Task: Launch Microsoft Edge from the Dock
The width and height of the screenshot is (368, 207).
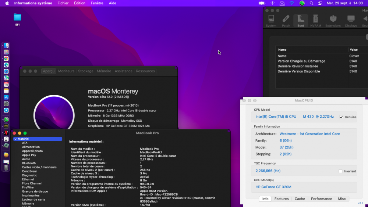Action: (6, 65)
